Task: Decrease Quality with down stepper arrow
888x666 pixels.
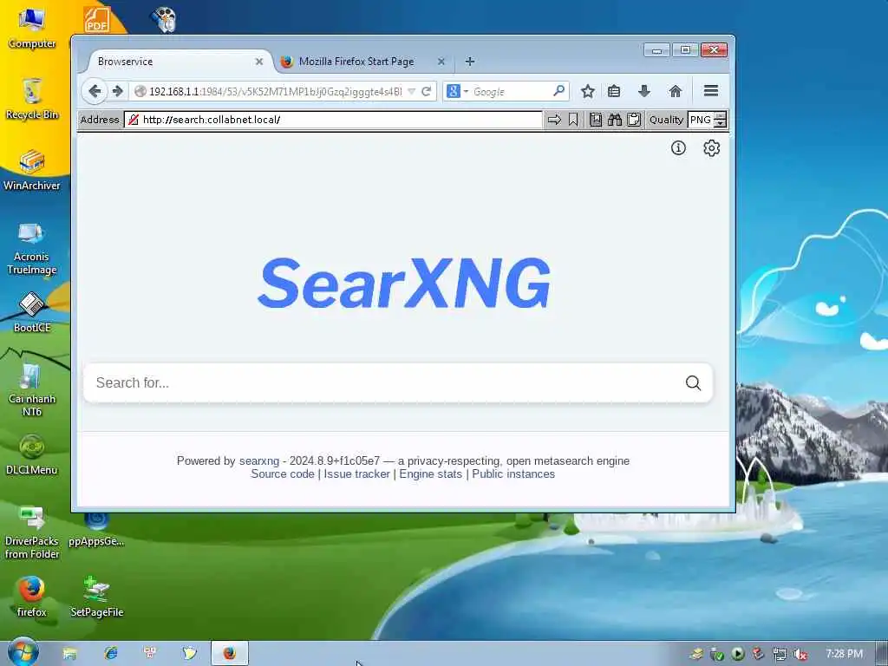Action: click(721, 123)
